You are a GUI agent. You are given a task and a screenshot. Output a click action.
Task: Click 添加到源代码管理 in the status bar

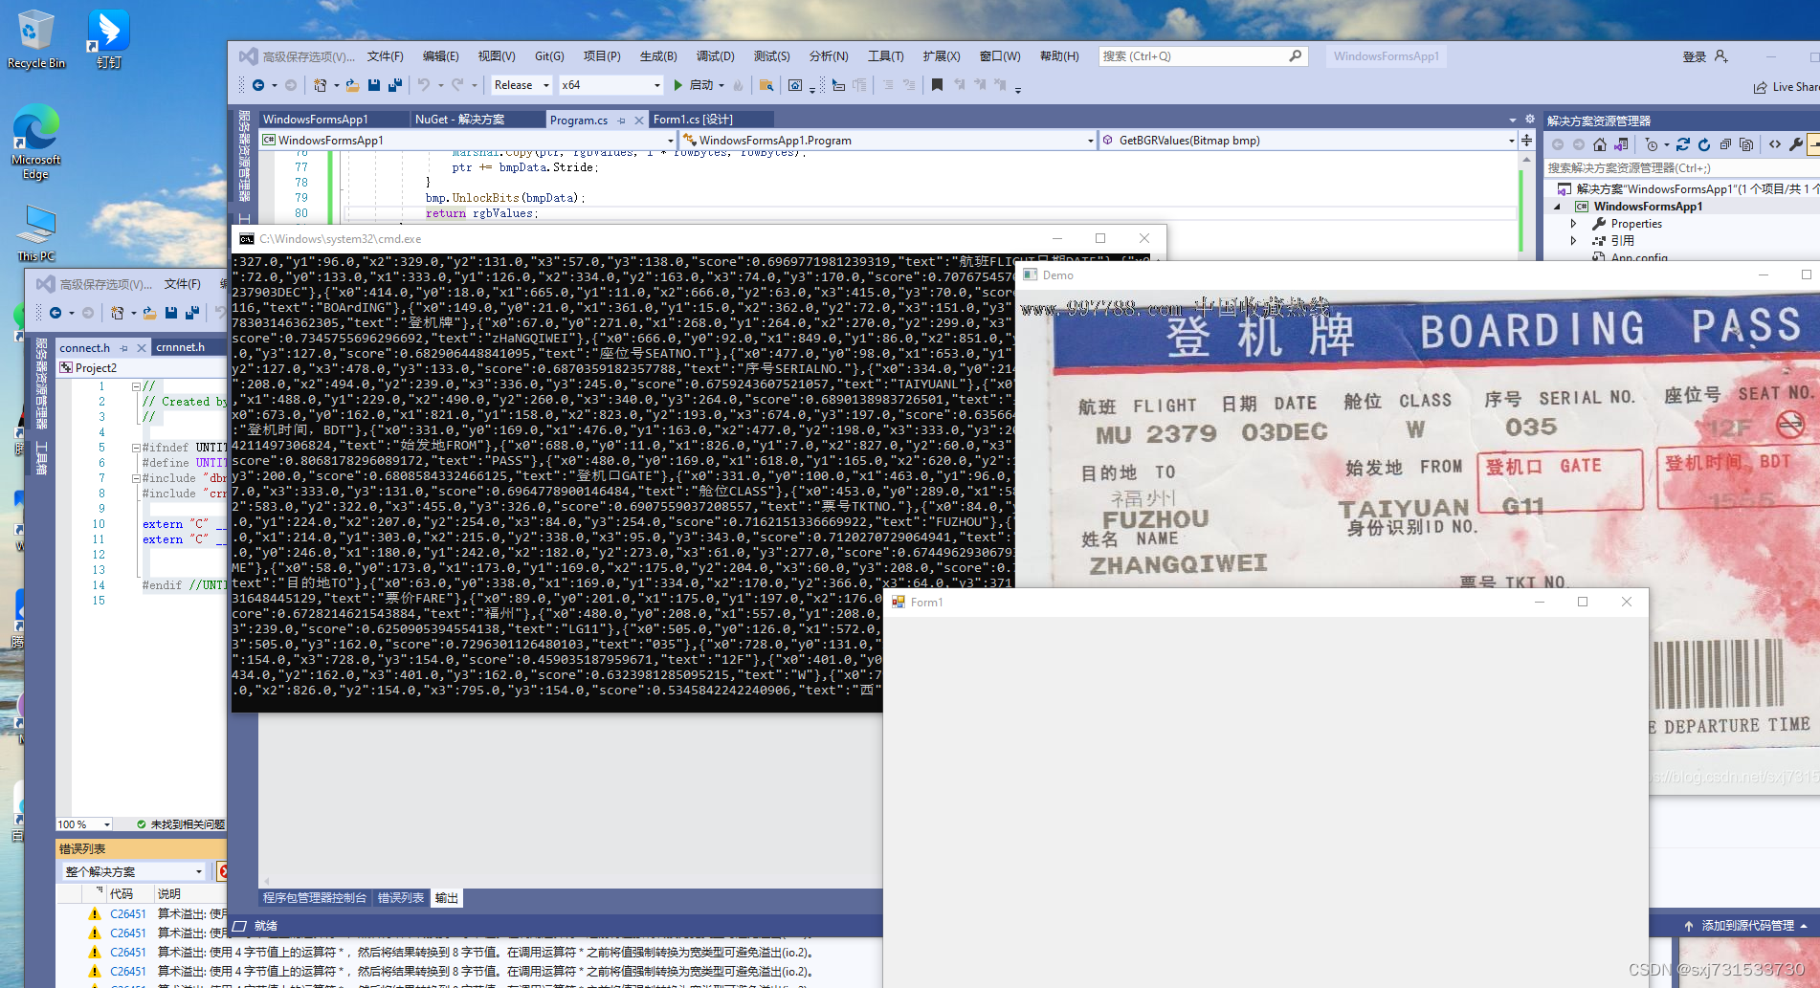1747,926
